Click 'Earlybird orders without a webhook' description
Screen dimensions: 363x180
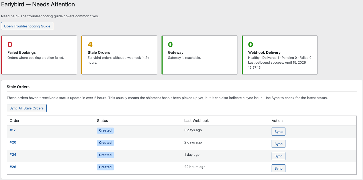(119, 60)
